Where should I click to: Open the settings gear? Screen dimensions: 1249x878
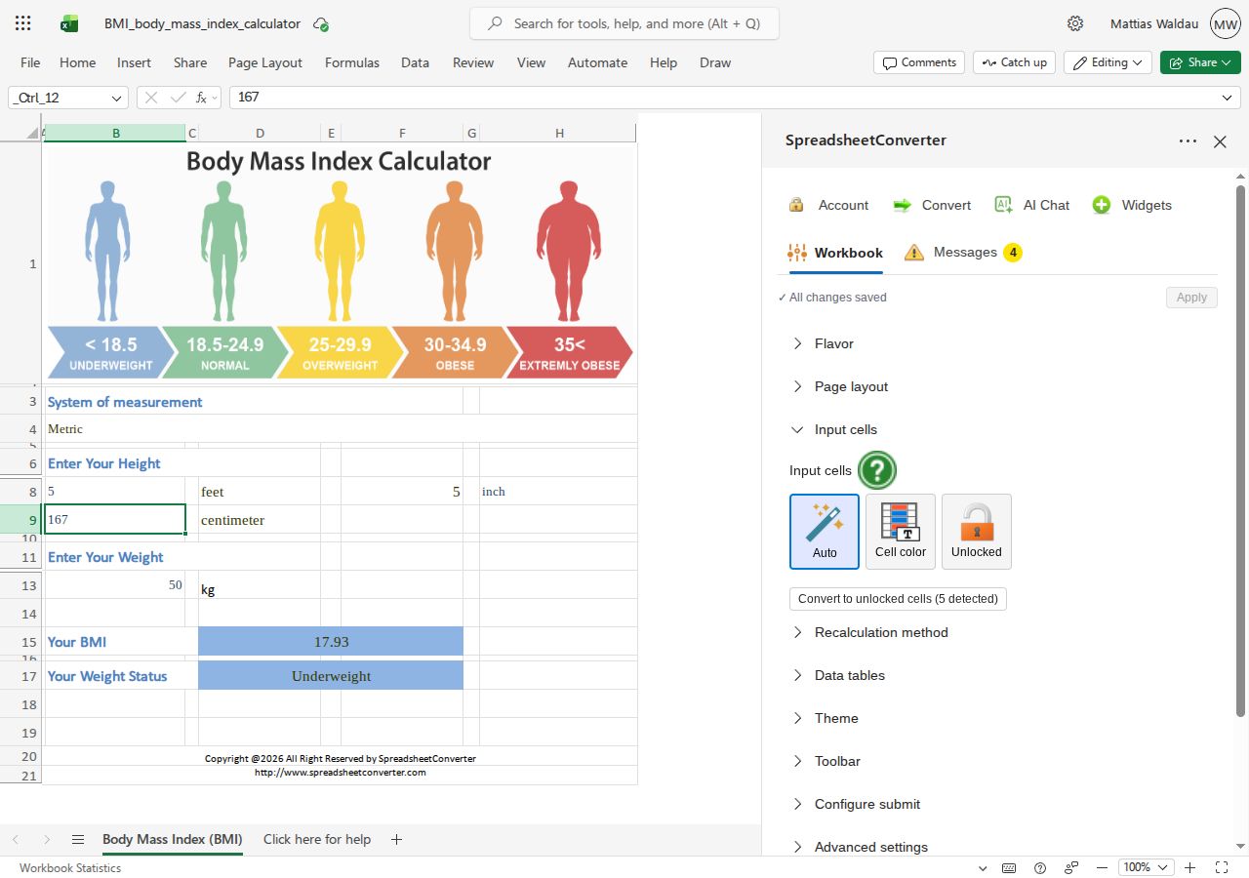1075,23
